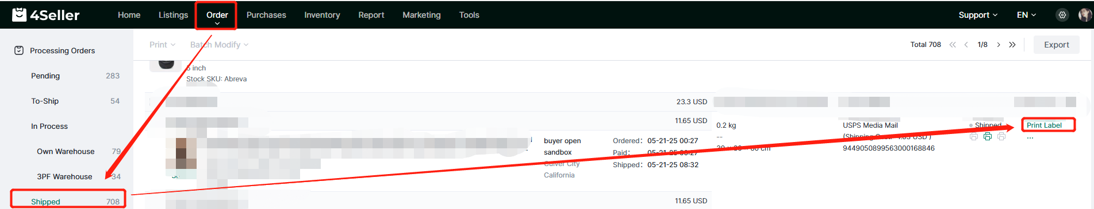1094x209 pixels.
Task: Select Shipped orders in sidebar
Action: [x=45, y=202]
